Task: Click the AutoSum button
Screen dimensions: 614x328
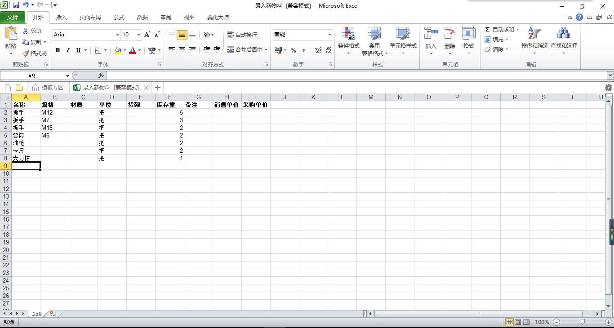Action: click(499, 29)
